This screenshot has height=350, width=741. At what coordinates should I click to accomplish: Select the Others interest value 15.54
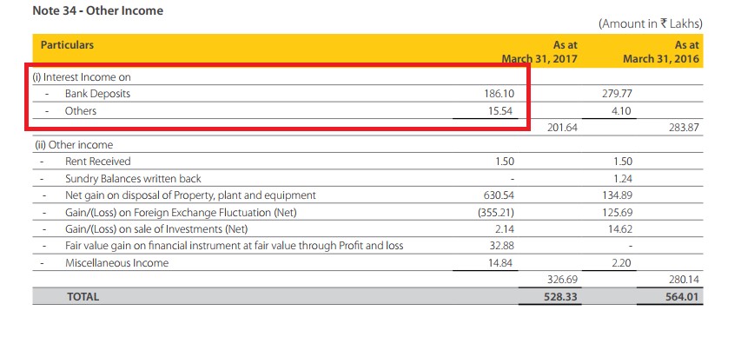coord(501,111)
